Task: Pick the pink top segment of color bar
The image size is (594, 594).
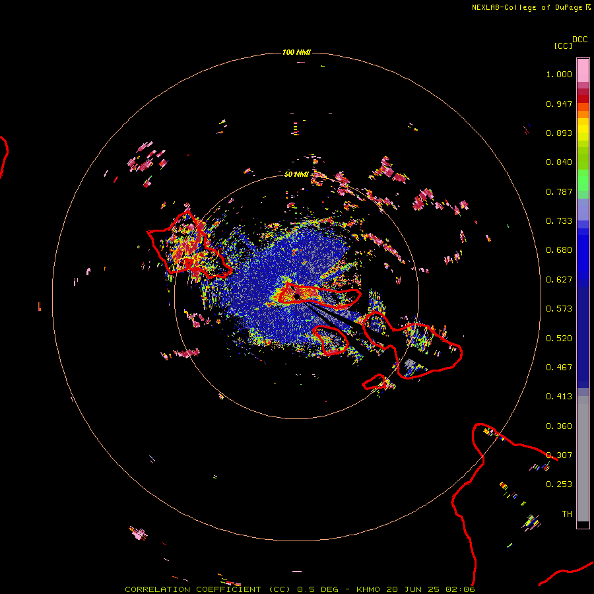Action: [x=583, y=70]
